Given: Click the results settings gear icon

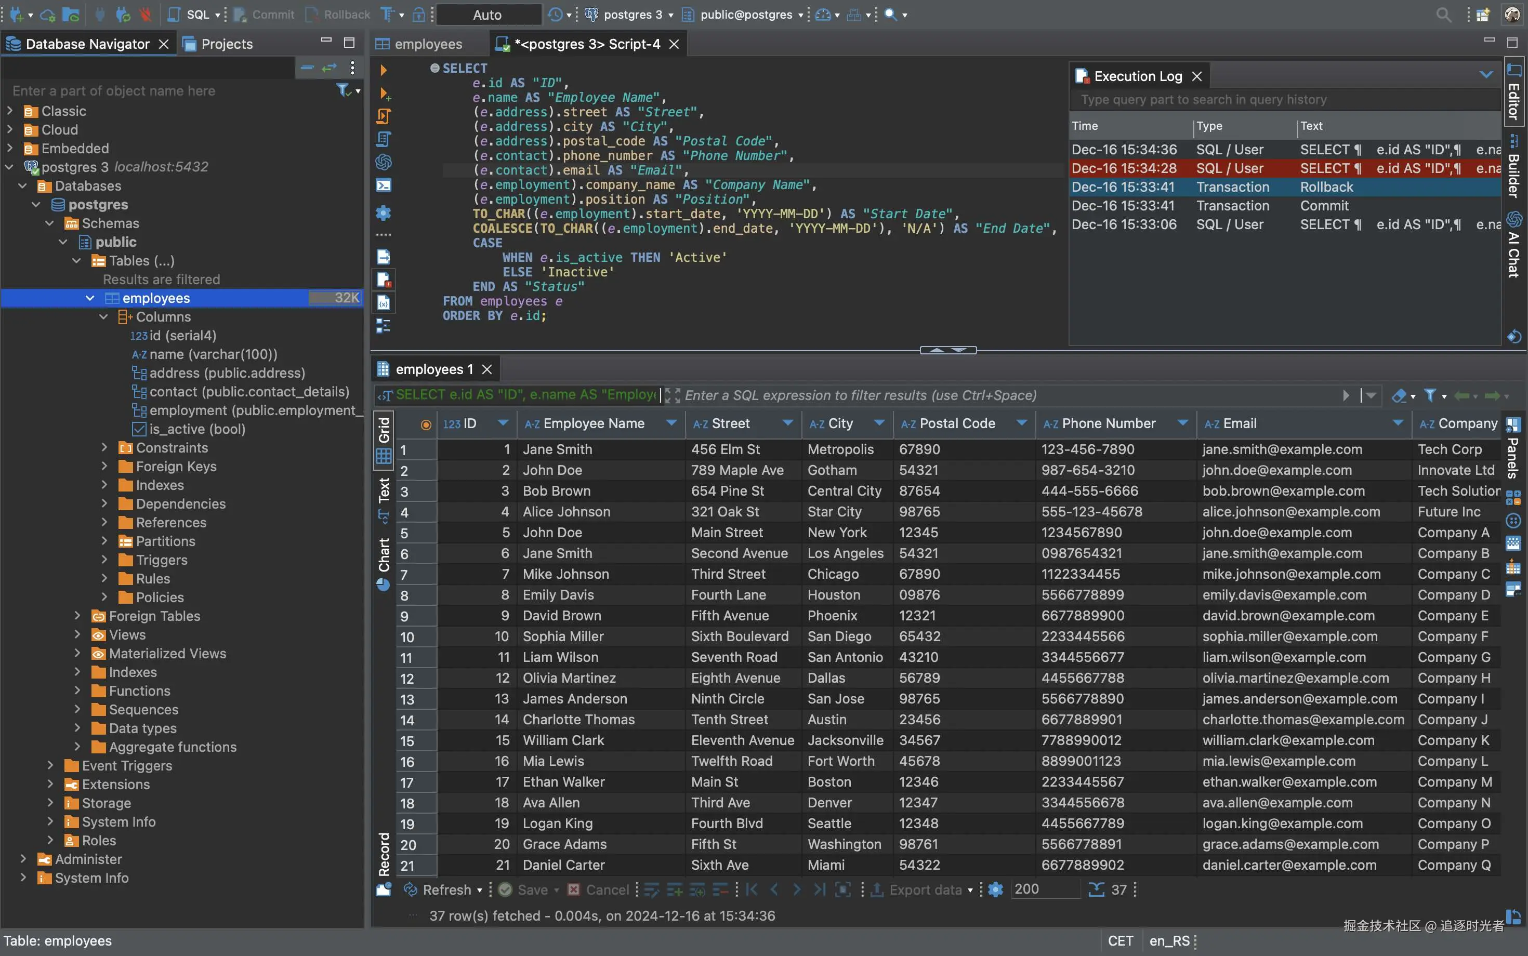Looking at the screenshot, I should (995, 889).
